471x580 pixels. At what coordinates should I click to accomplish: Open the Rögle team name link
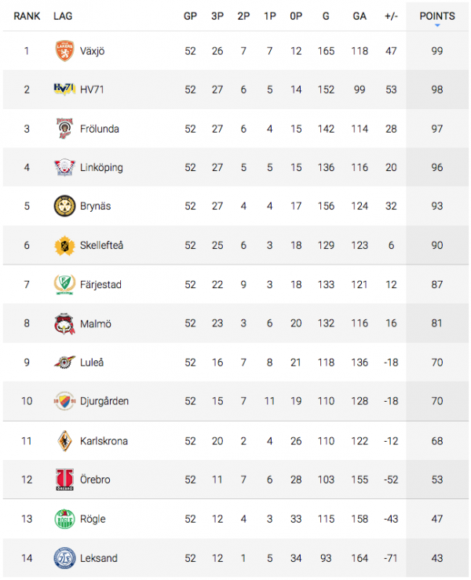coord(93,519)
